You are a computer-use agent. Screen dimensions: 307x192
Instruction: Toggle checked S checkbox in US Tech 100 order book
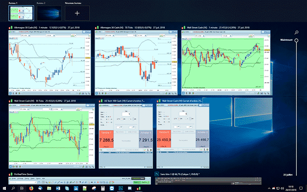pos(118,119)
